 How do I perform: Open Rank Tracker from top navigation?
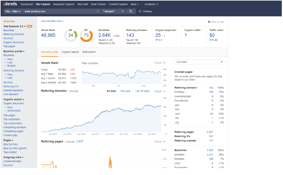click(x=98, y=4)
